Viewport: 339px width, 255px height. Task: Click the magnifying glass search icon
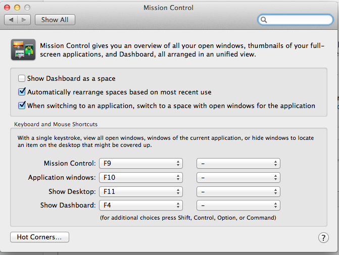coord(264,20)
